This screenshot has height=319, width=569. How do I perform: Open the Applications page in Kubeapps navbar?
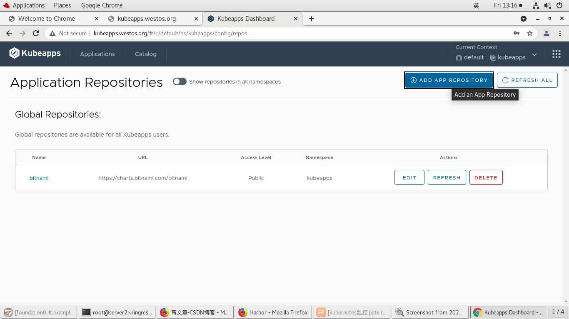(x=97, y=54)
